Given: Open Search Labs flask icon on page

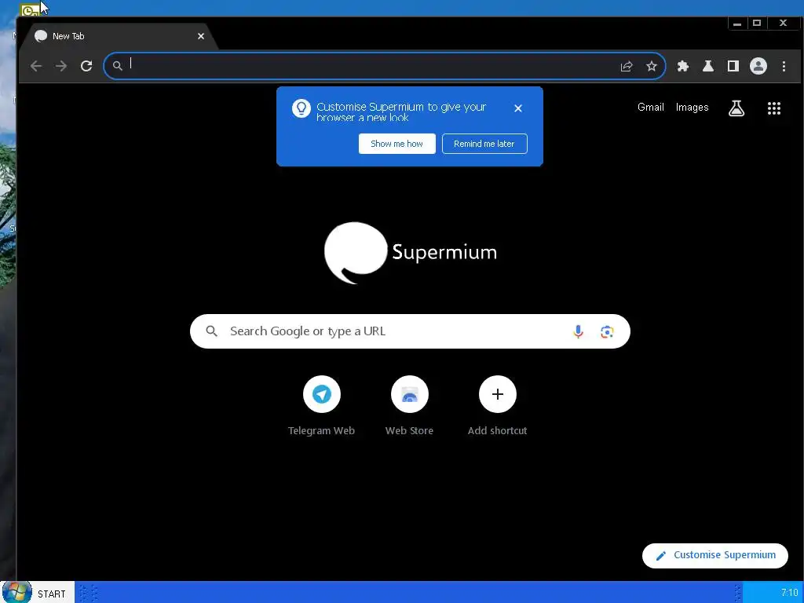Looking at the screenshot, I should tap(736, 108).
